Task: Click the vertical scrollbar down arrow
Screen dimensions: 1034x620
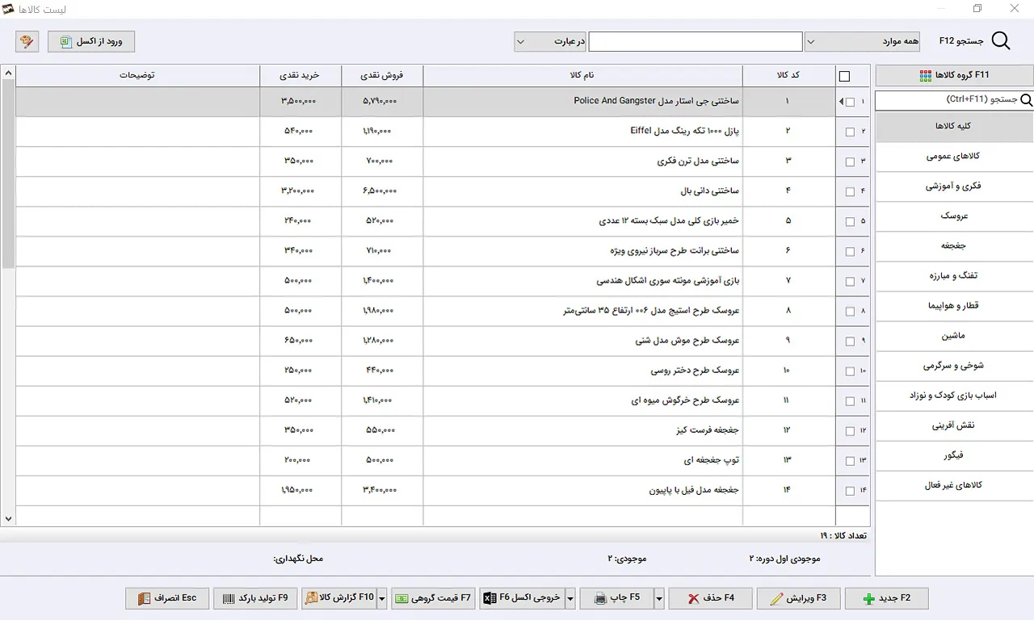Action: 8,519
